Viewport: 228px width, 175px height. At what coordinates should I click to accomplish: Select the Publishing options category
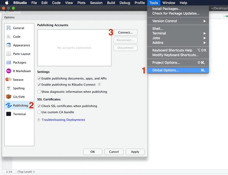[x=19, y=105]
